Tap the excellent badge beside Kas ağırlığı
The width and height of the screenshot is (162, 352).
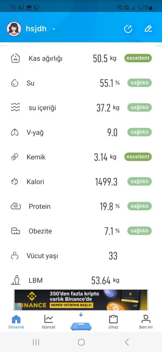click(x=138, y=58)
